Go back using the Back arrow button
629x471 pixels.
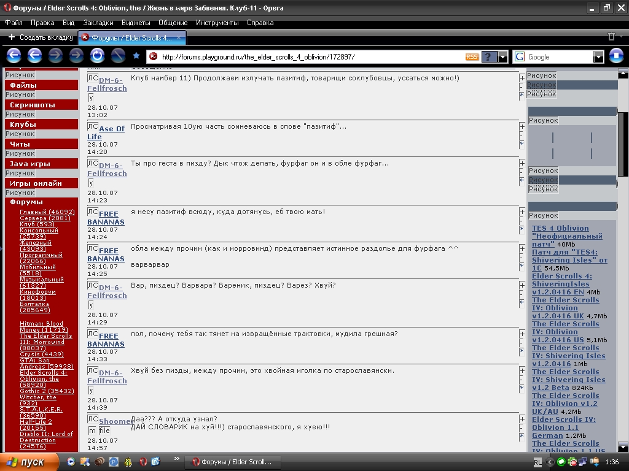[x=35, y=55]
